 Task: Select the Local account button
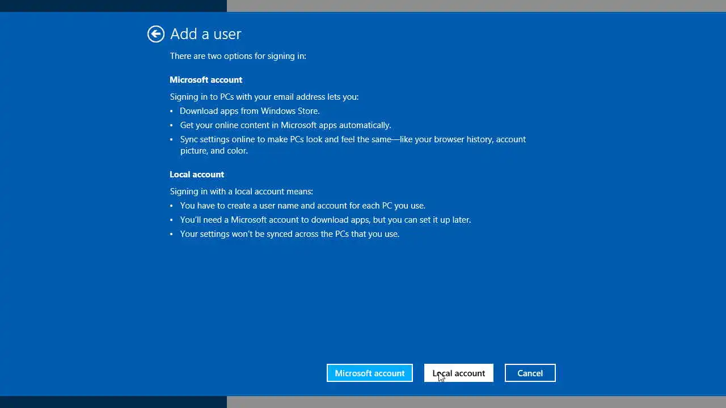[x=459, y=373]
